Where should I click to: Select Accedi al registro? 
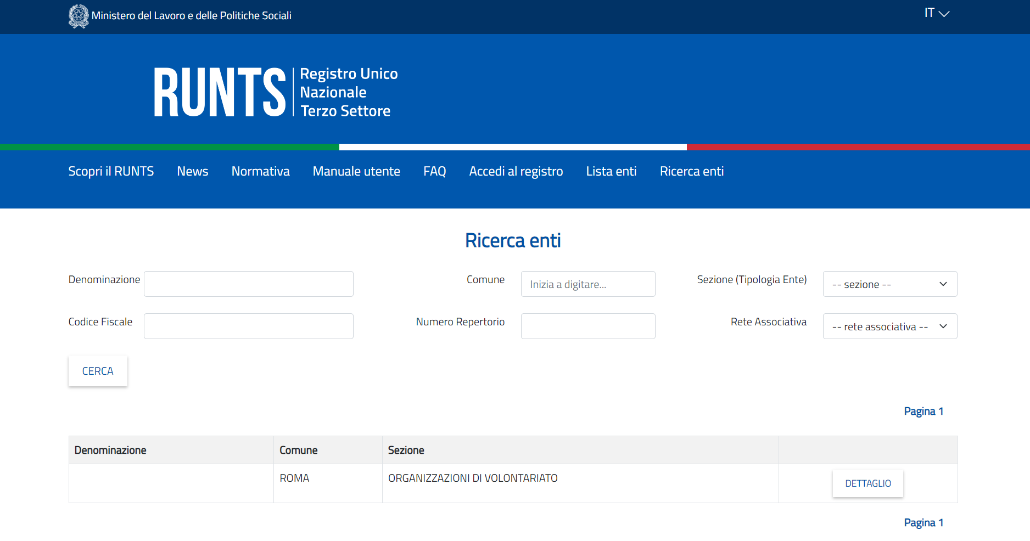pos(516,171)
